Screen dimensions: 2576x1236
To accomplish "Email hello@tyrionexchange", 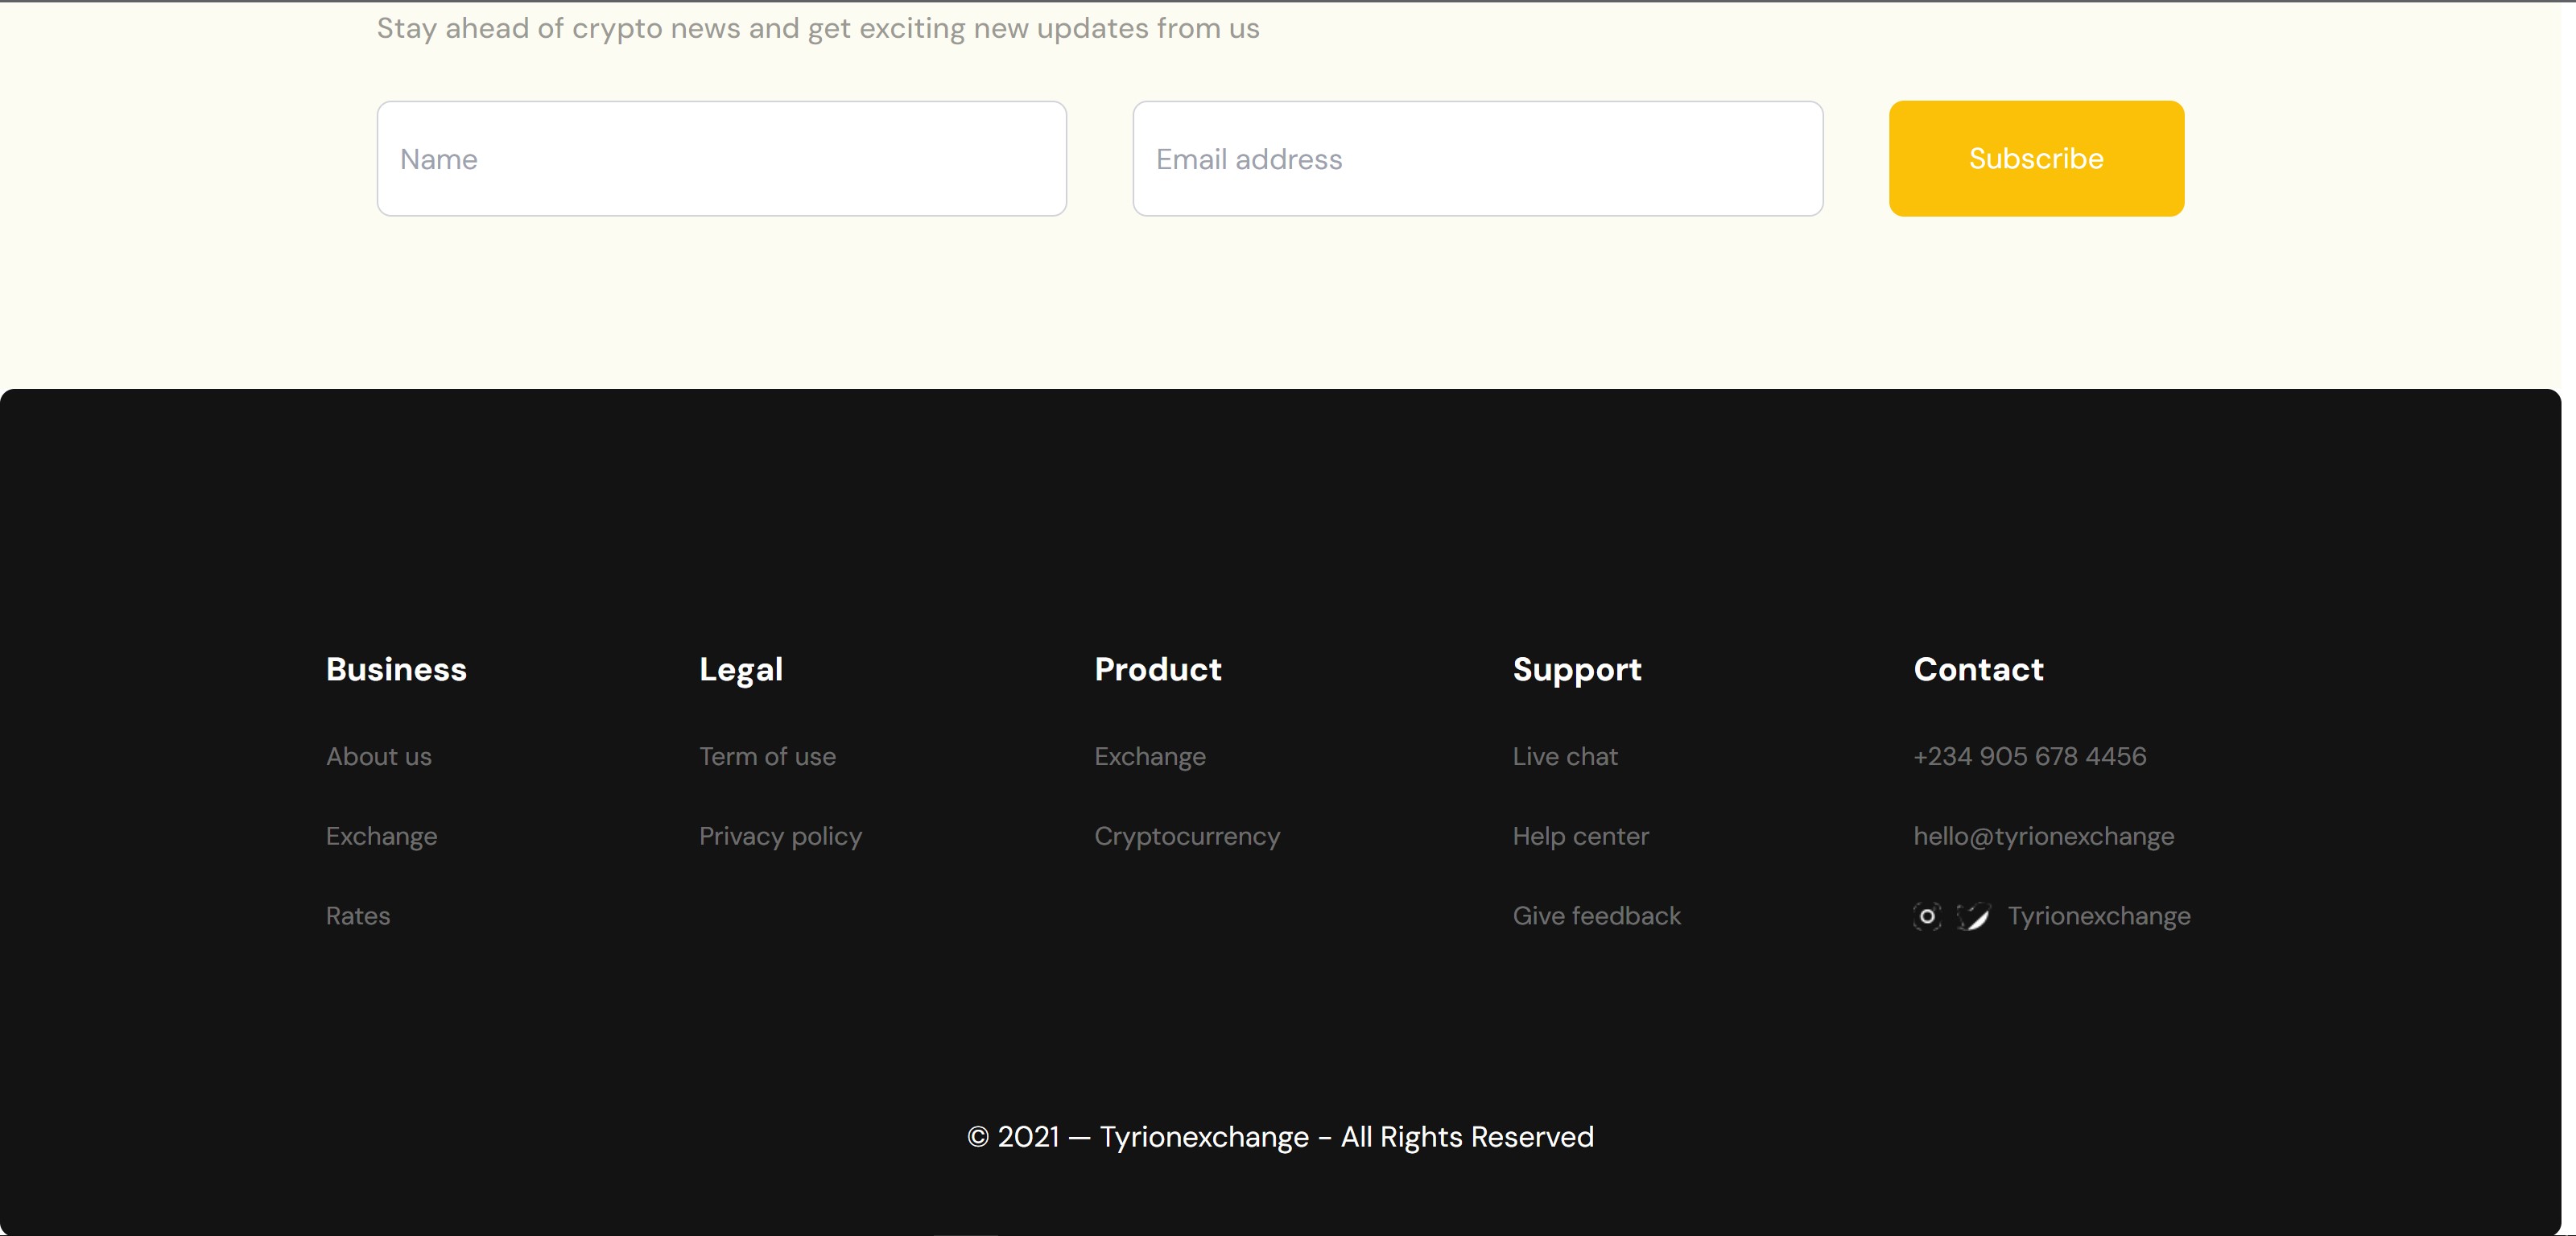I will [2043, 836].
